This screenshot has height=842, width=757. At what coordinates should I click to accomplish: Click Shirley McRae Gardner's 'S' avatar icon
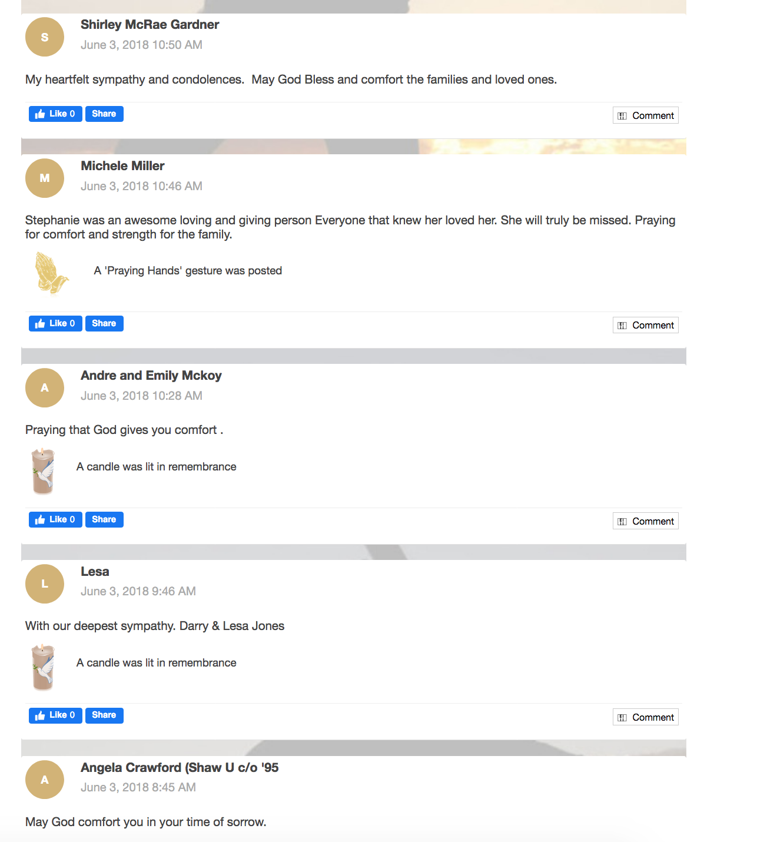(x=45, y=37)
